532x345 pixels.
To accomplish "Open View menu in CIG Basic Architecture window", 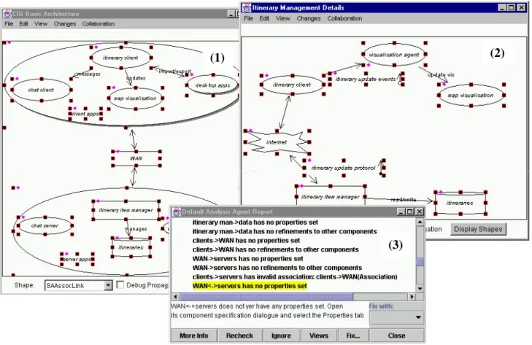I will pyautogui.click(x=41, y=24).
